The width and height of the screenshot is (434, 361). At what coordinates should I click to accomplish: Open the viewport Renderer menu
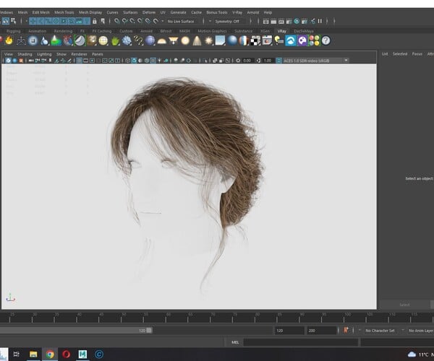click(79, 54)
